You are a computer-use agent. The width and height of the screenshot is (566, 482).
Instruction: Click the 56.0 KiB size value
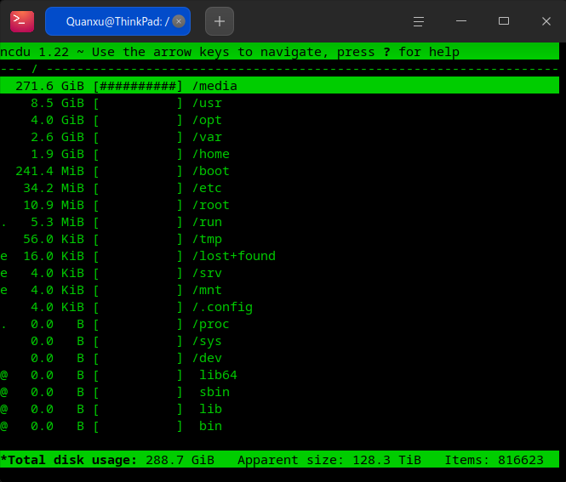click(54, 239)
